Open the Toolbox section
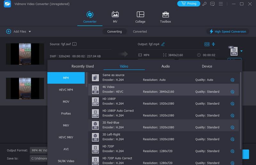The height and width of the screenshot is (165, 256). (165, 17)
